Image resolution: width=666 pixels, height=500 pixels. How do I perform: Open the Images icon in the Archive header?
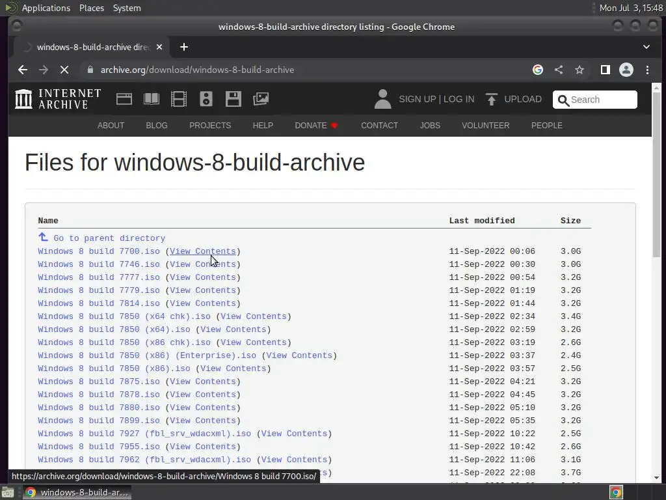[260, 99]
